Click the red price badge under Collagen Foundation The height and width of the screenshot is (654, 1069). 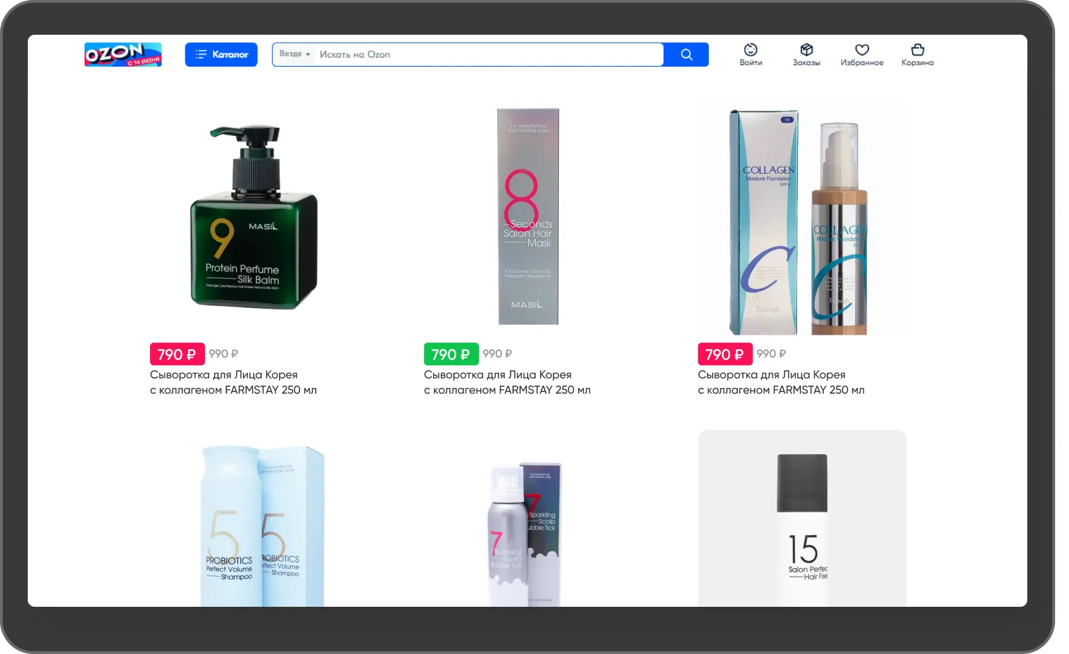(724, 354)
